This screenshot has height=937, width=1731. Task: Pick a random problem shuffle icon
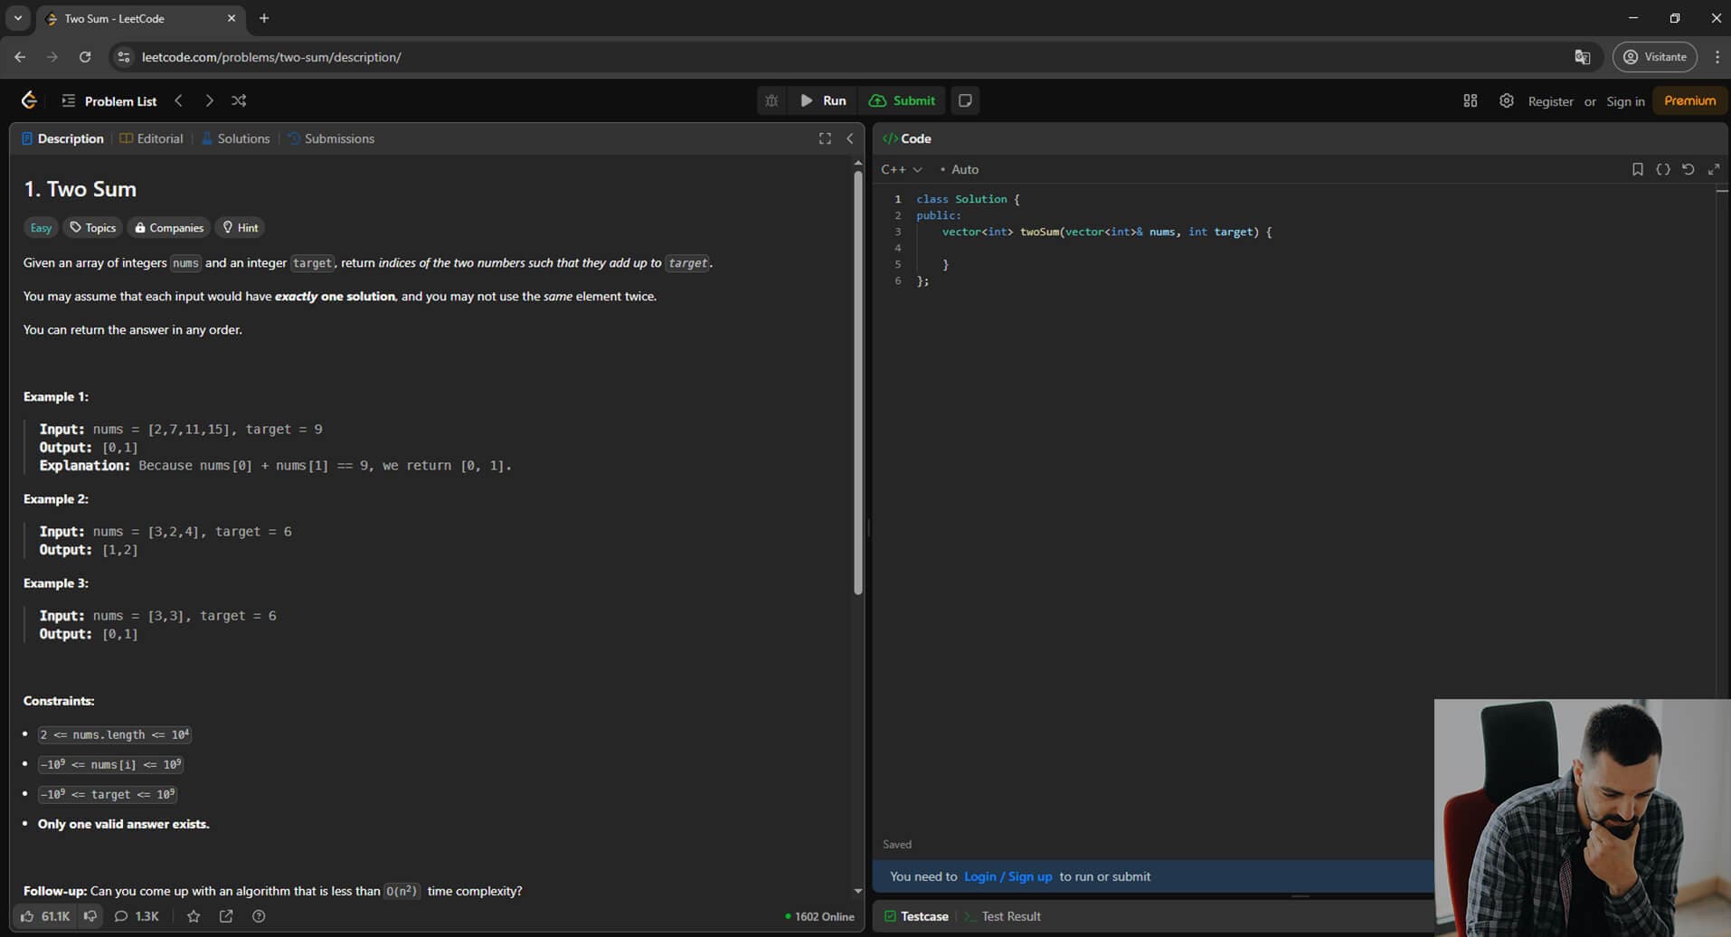(239, 100)
